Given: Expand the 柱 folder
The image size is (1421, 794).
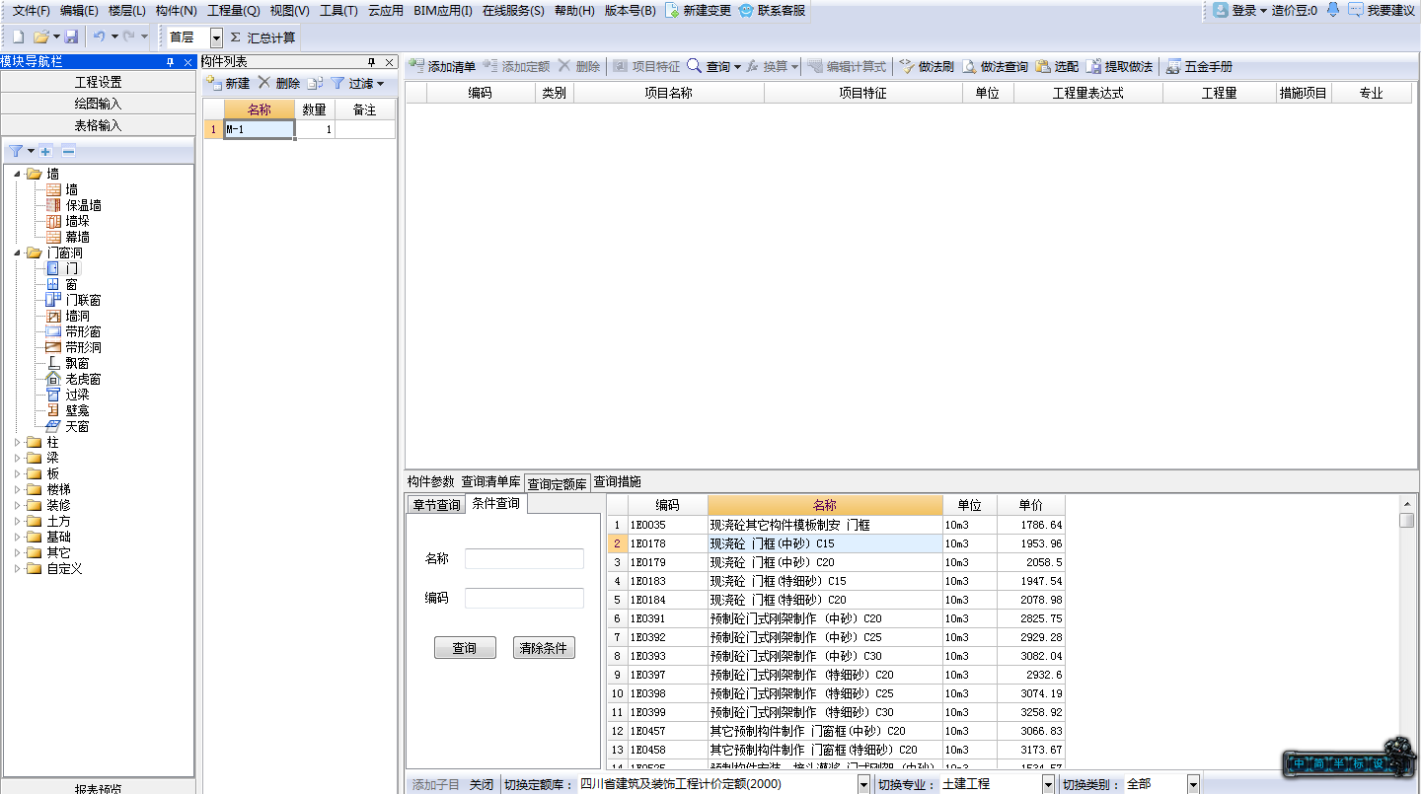Looking at the screenshot, I should [x=17, y=442].
